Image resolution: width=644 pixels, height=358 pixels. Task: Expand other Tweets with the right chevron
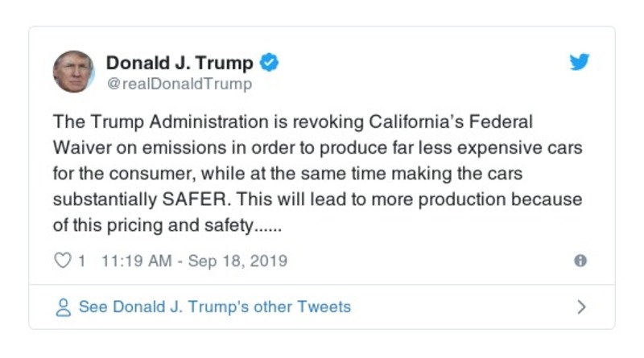tap(581, 307)
